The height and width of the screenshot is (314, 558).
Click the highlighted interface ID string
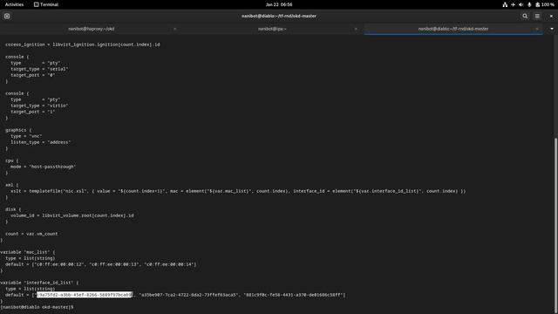pos(85,295)
